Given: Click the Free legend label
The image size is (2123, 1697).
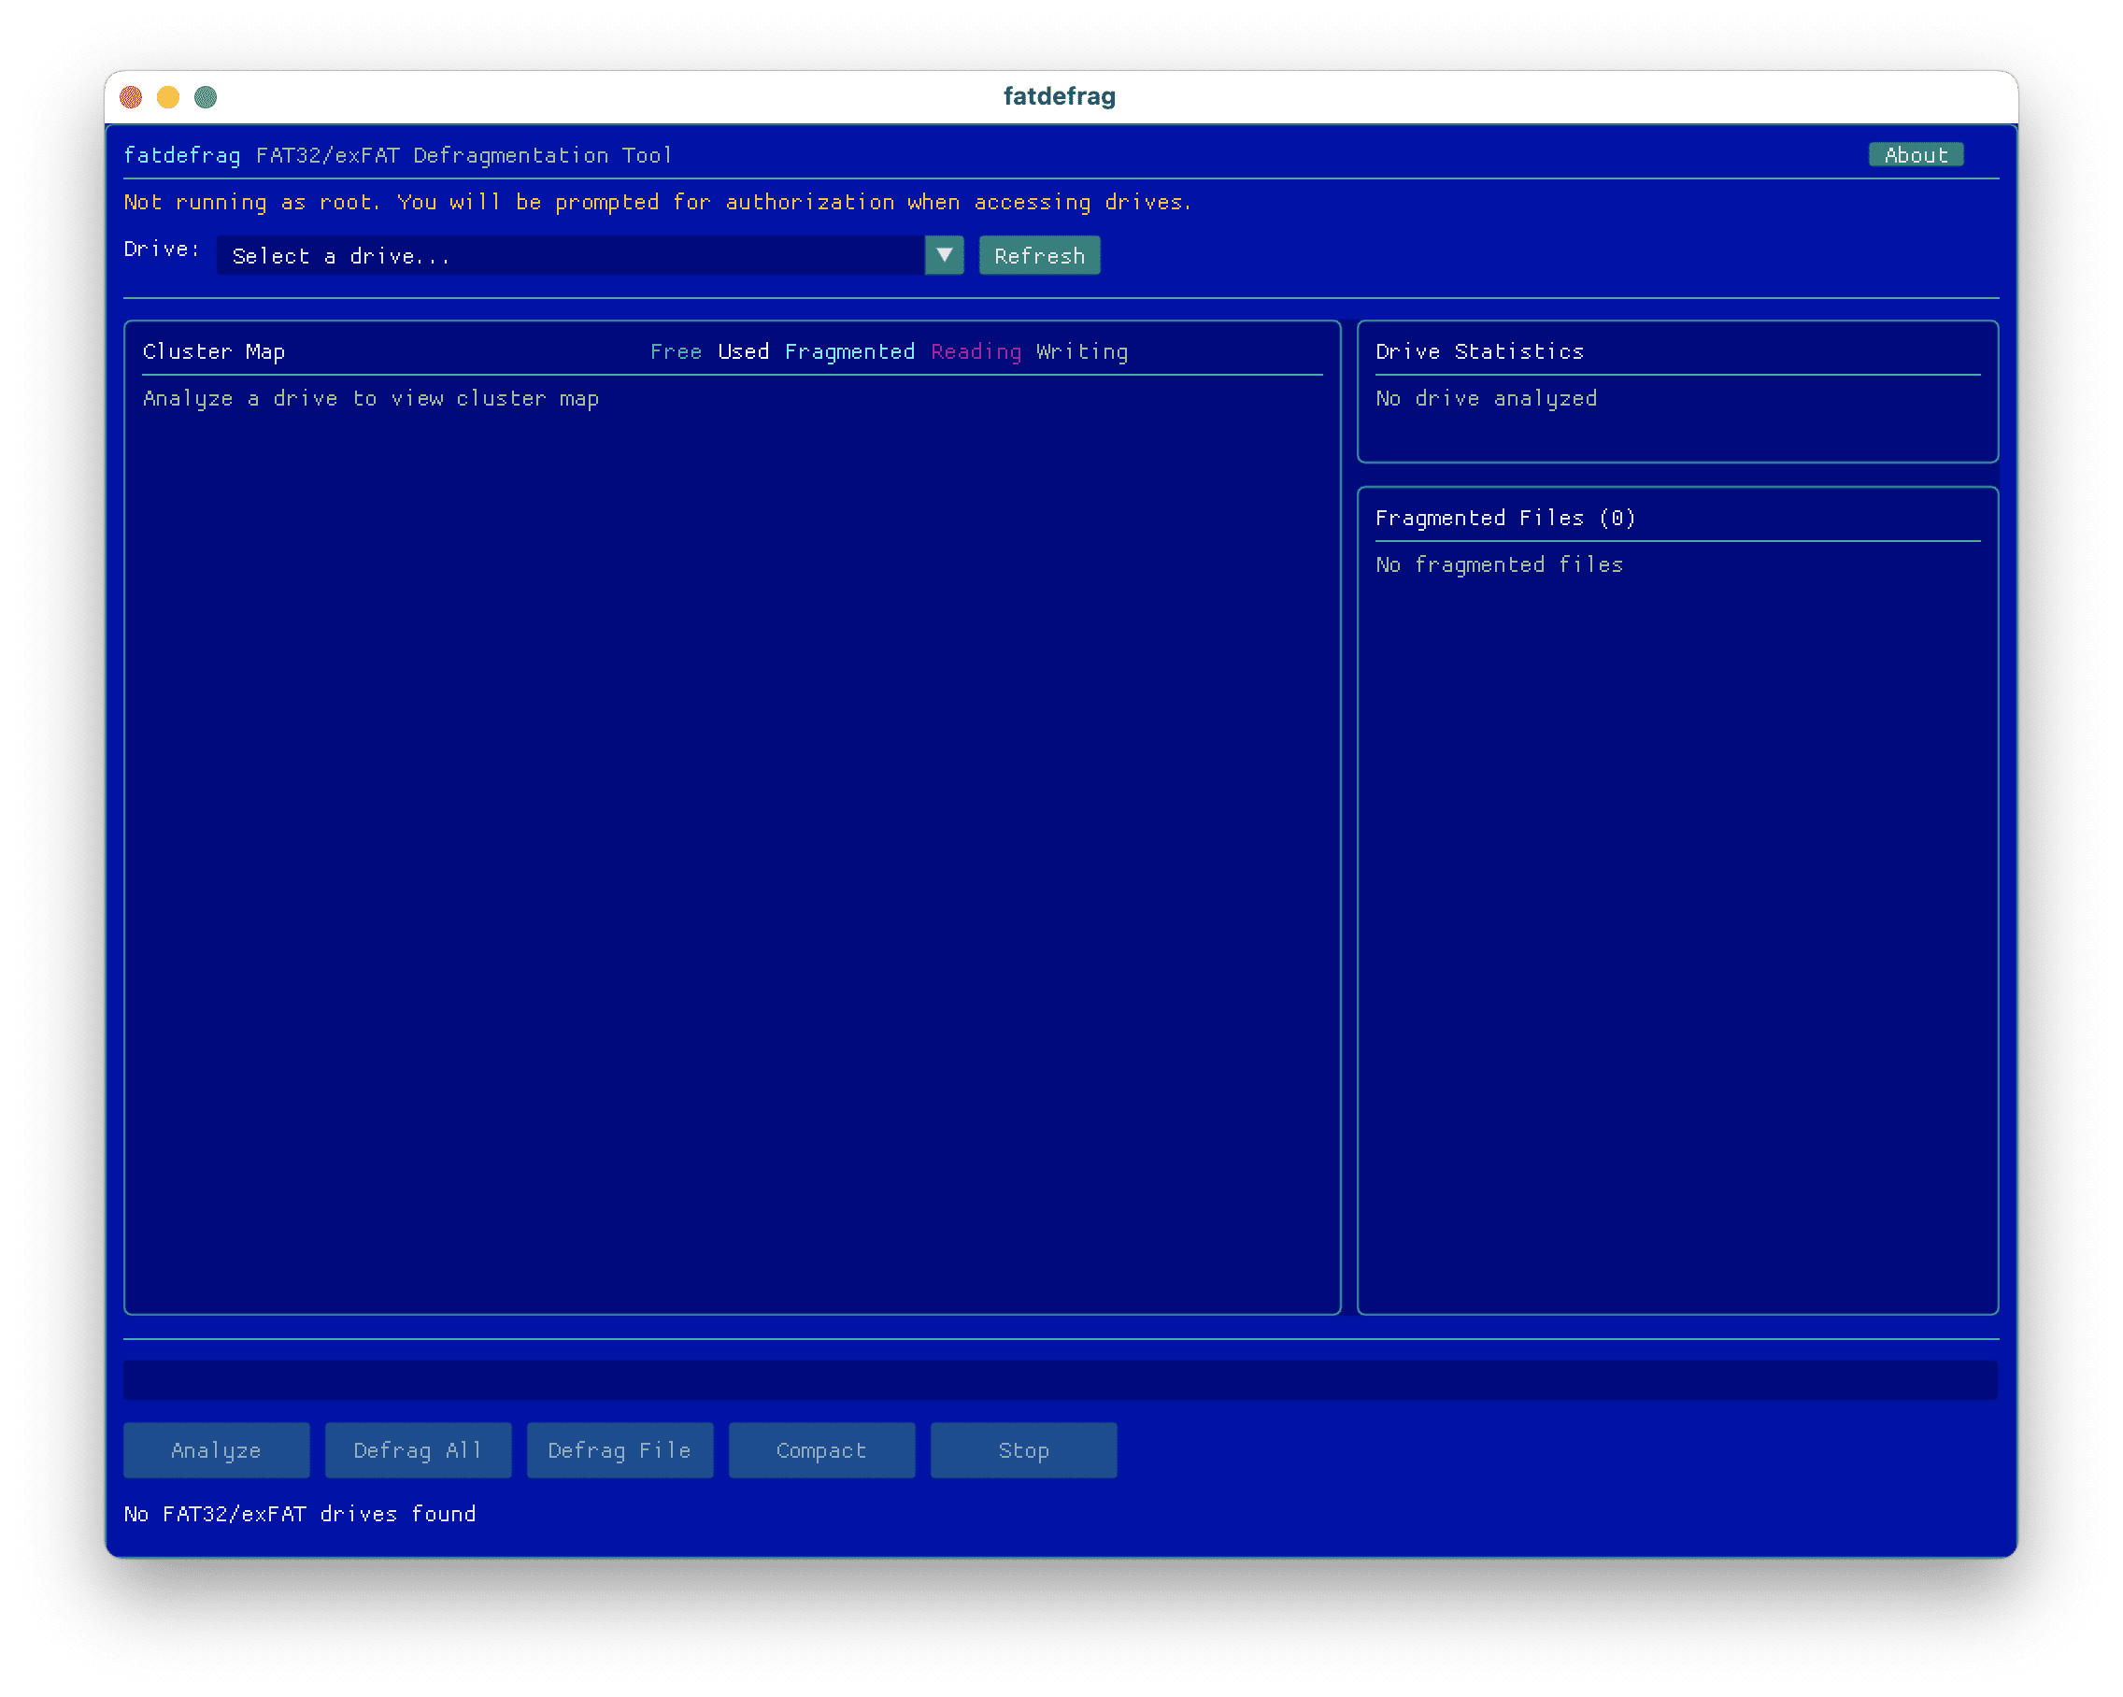Looking at the screenshot, I should 676,351.
